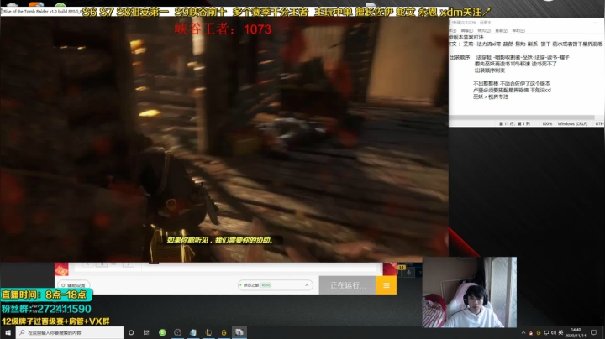Open network status icon in tray
This screenshot has height=339, width=605.
point(546,332)
